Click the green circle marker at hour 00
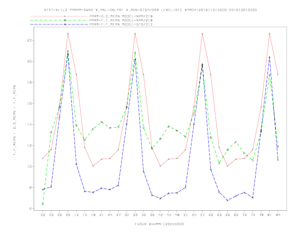Image resolution: width=303 pixels, height=234 pixels. coord(43,204)
